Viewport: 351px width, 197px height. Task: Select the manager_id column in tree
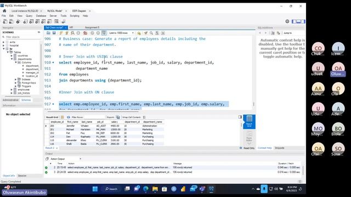32,73
